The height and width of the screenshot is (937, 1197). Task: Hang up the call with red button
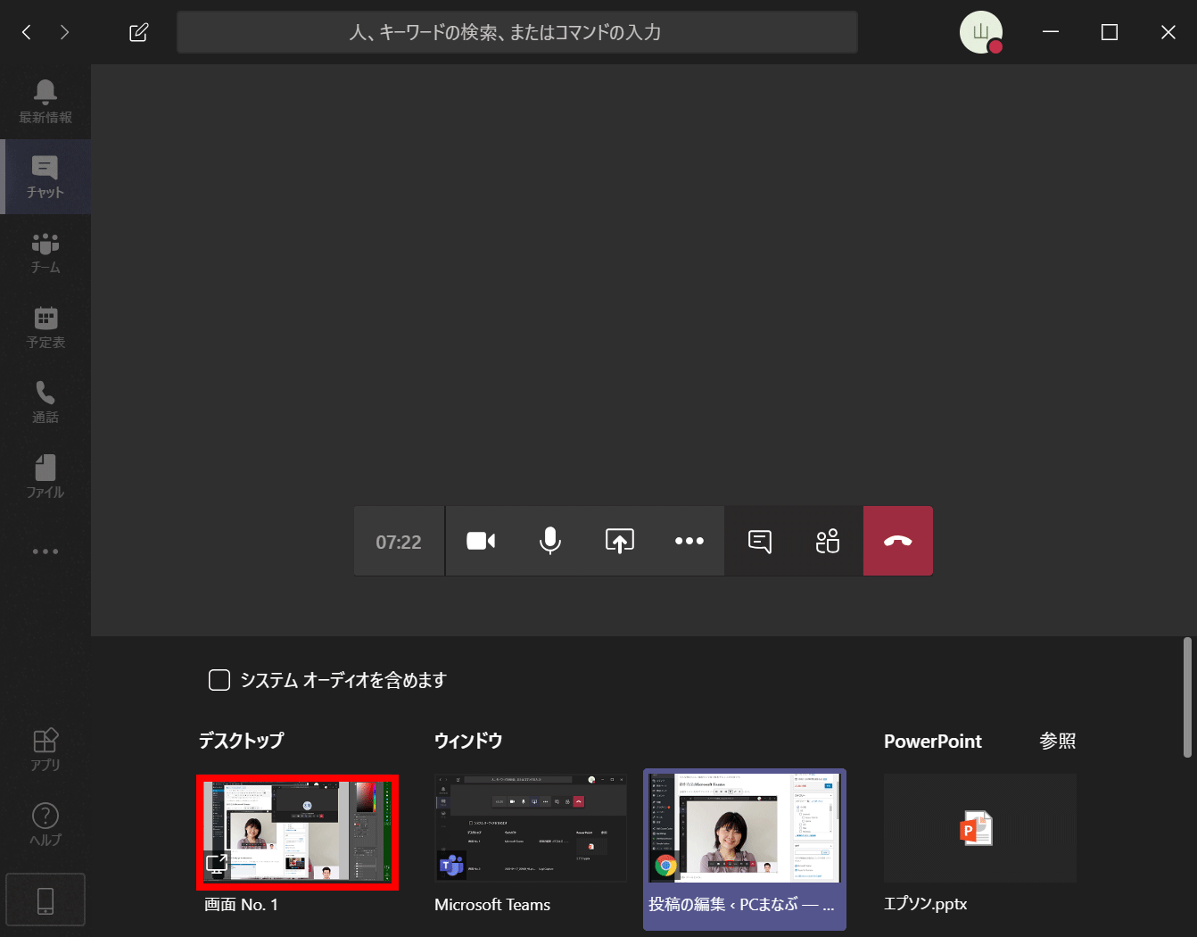898,541
